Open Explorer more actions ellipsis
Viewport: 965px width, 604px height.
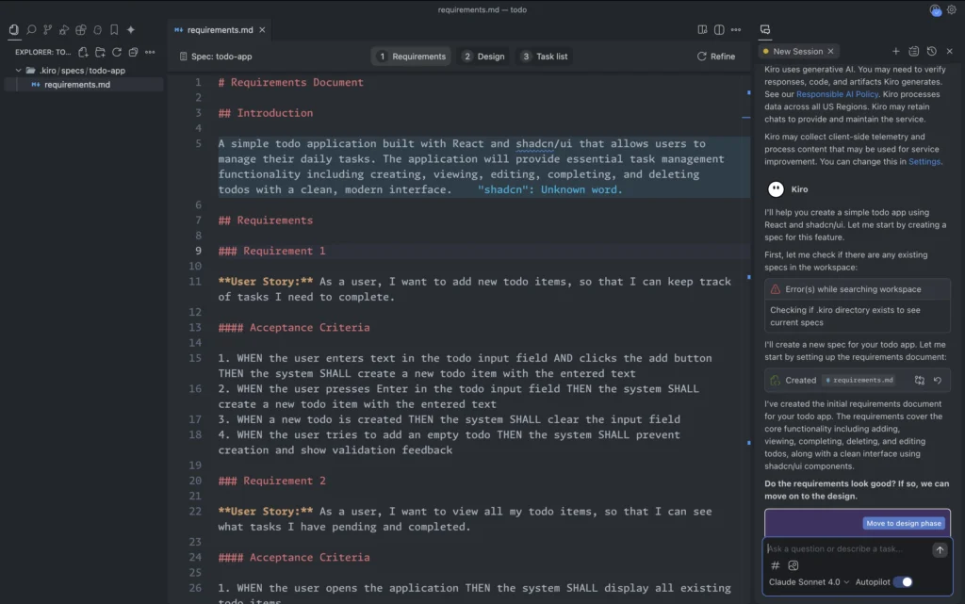coord(150,52)
